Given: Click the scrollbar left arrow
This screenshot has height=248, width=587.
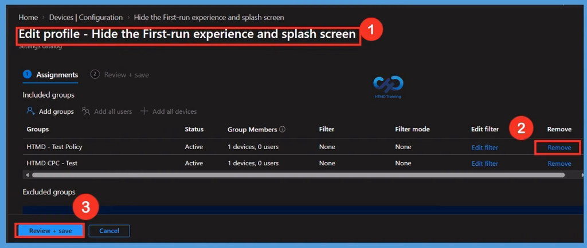Looking at the screenshot, I should (x=26, y=174).
